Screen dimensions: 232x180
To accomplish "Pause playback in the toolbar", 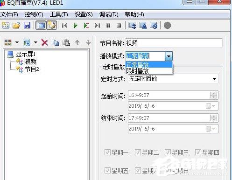I will (108, 25).
